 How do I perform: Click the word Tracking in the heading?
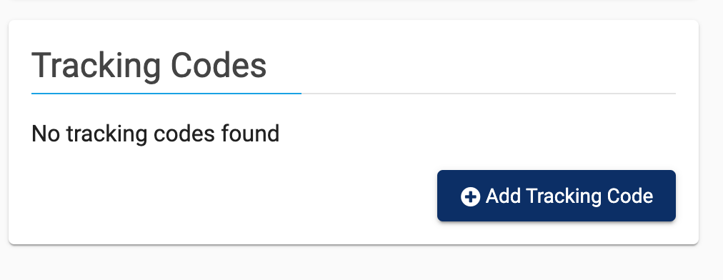(96, 66)
